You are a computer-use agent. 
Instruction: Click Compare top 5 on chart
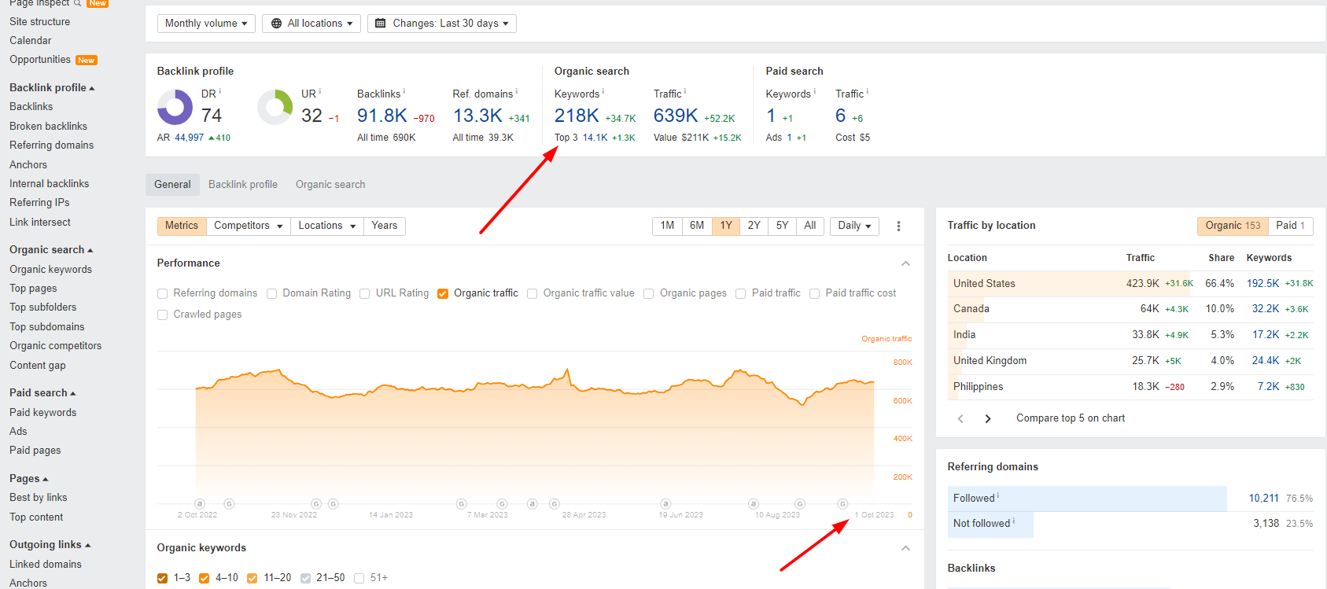pyautogui.click(x=1070, y=418)
